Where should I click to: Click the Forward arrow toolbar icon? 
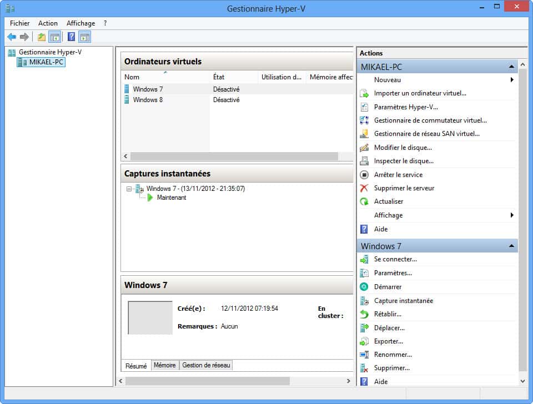[x=24, y=37]
